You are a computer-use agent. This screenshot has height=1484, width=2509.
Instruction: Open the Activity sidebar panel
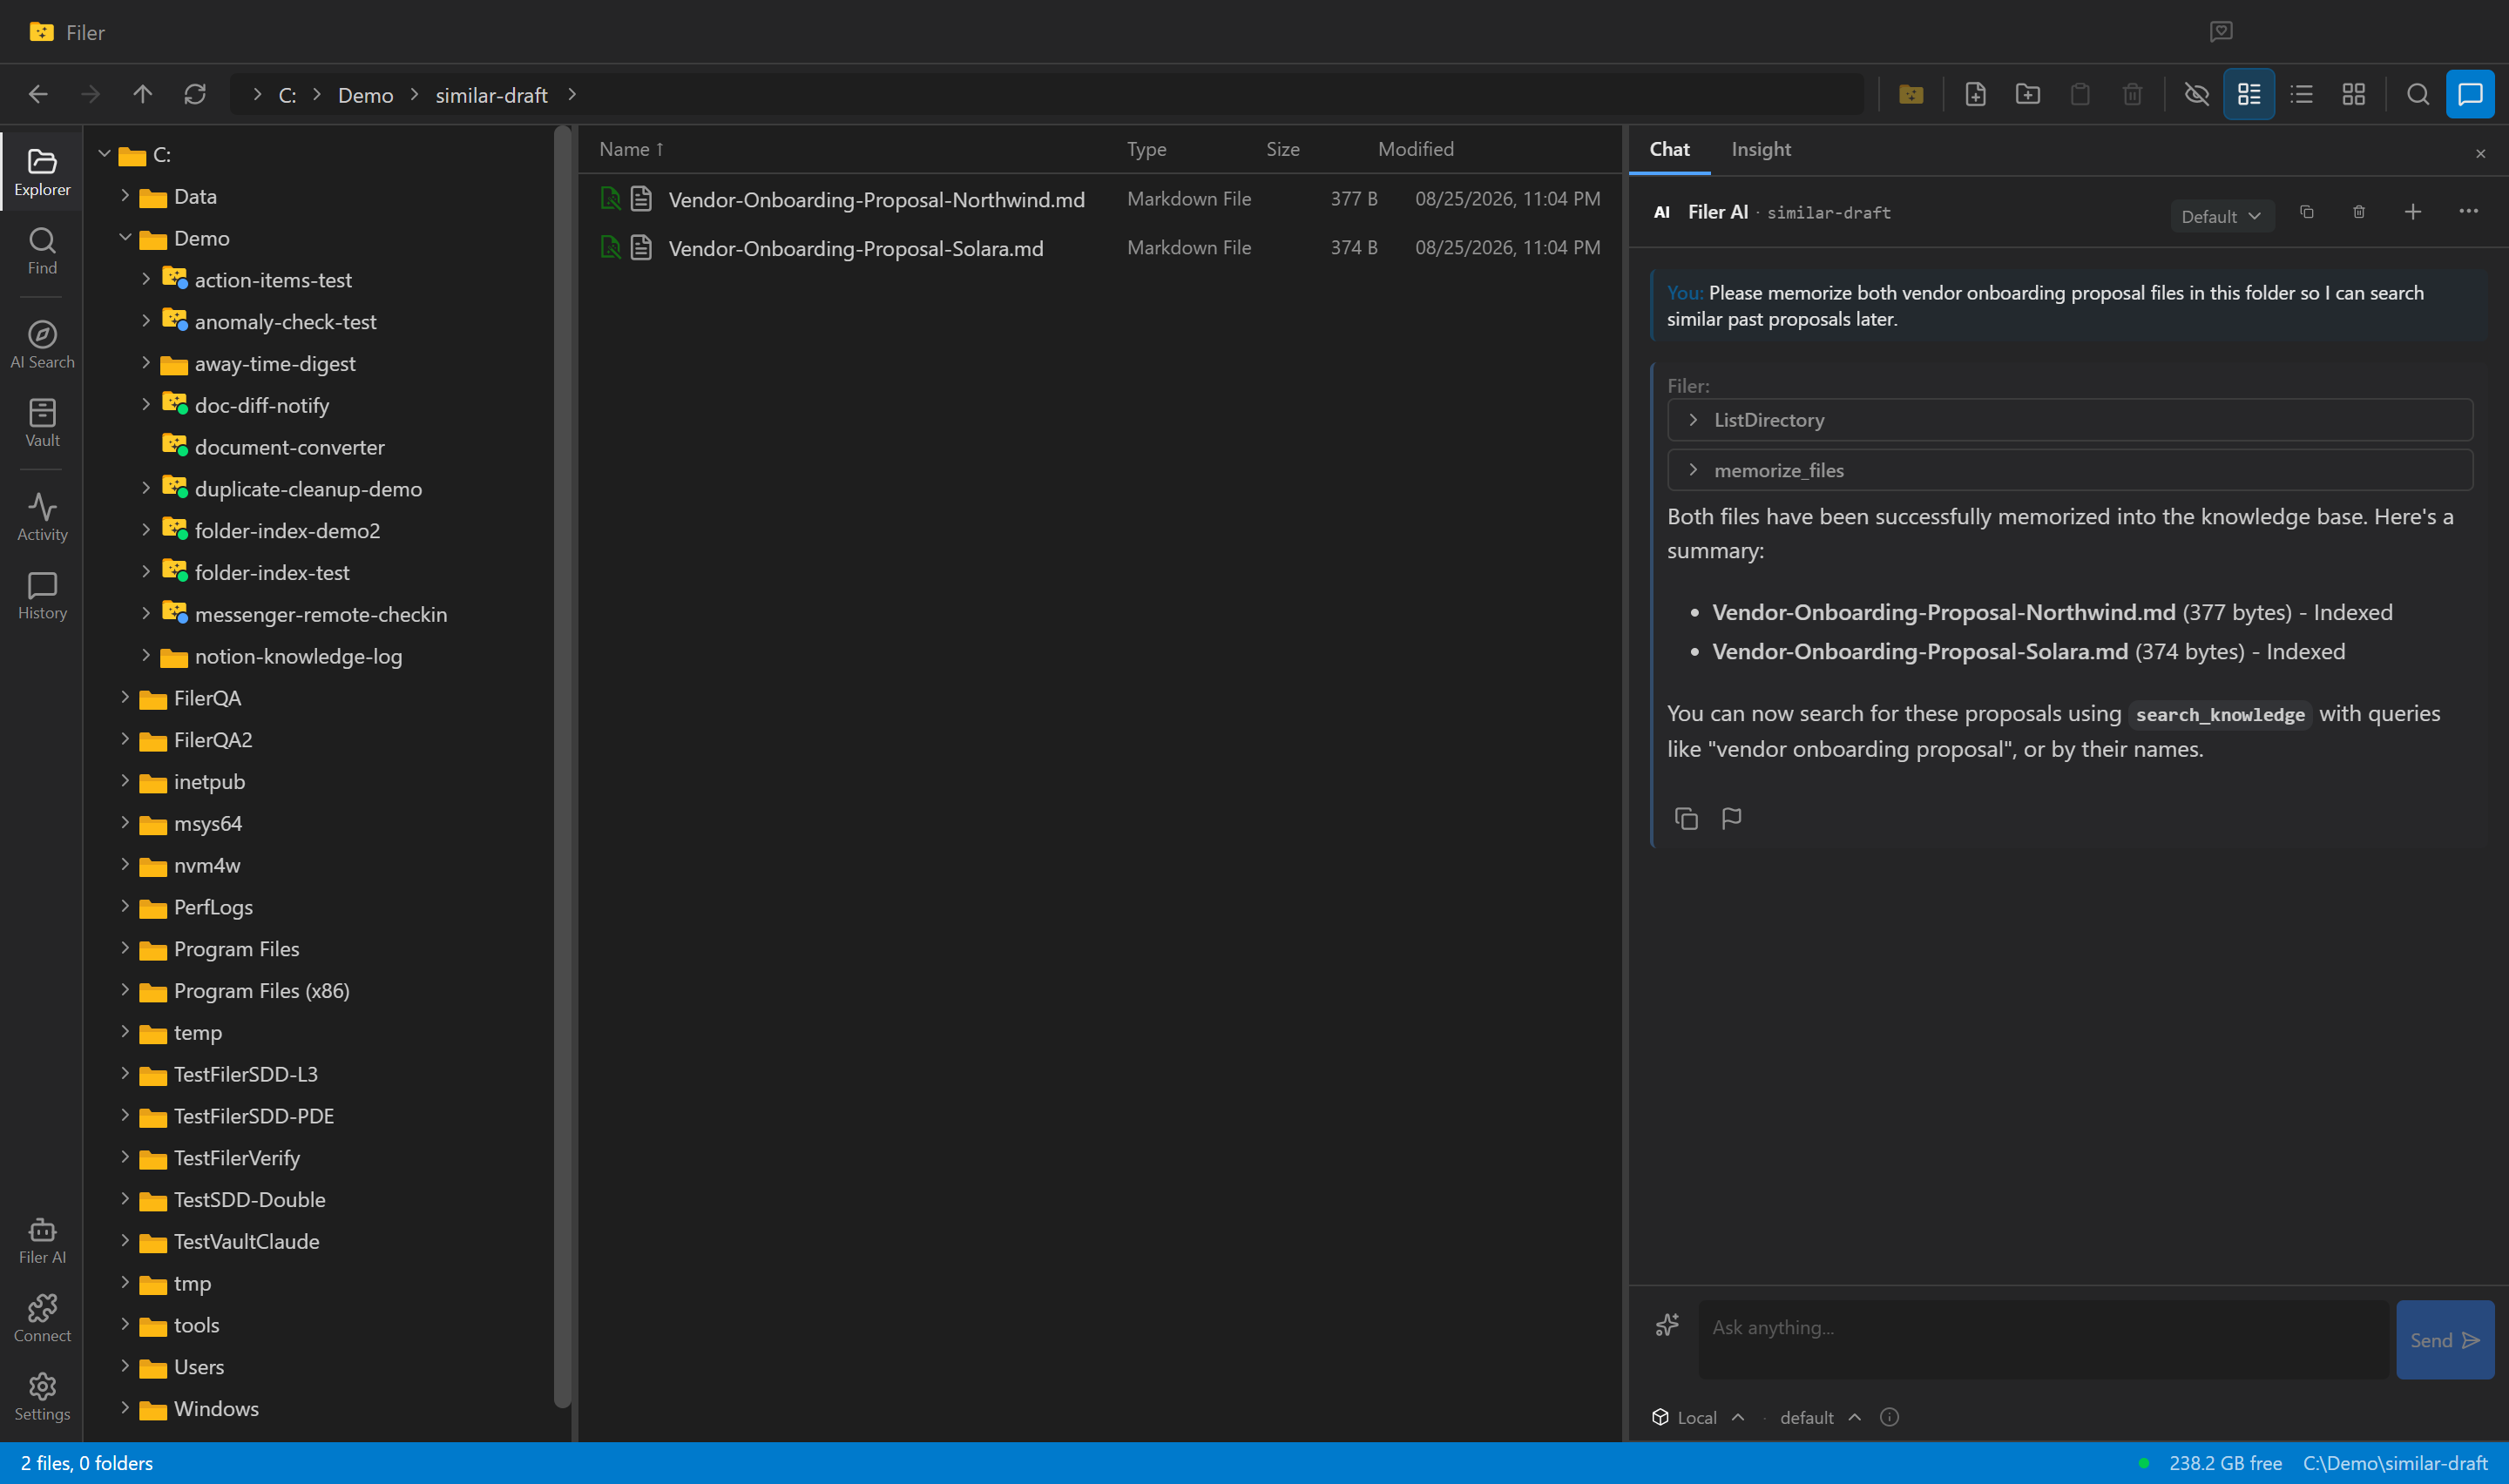[x=42, y=517]
